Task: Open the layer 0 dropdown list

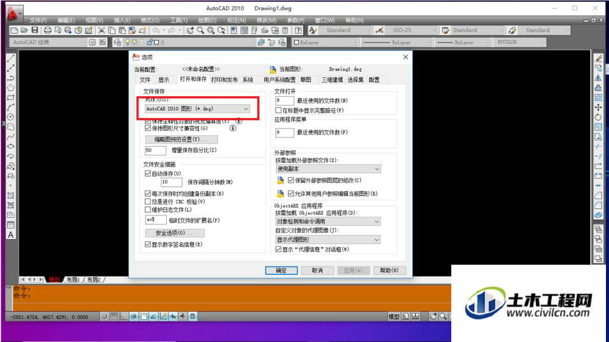Action: pyautogui.click(x=188, y=43)
